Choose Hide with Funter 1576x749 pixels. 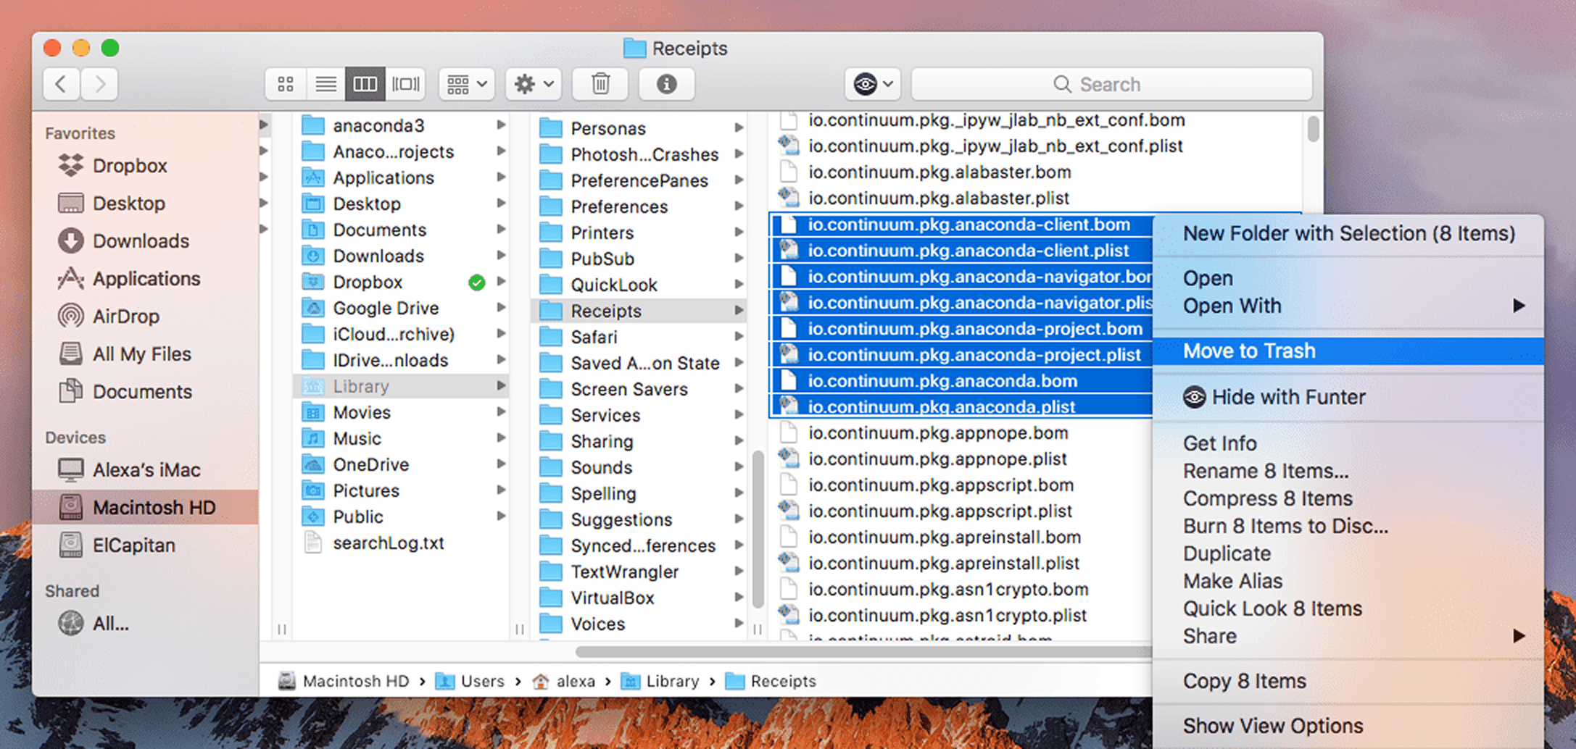(1348, 397)
